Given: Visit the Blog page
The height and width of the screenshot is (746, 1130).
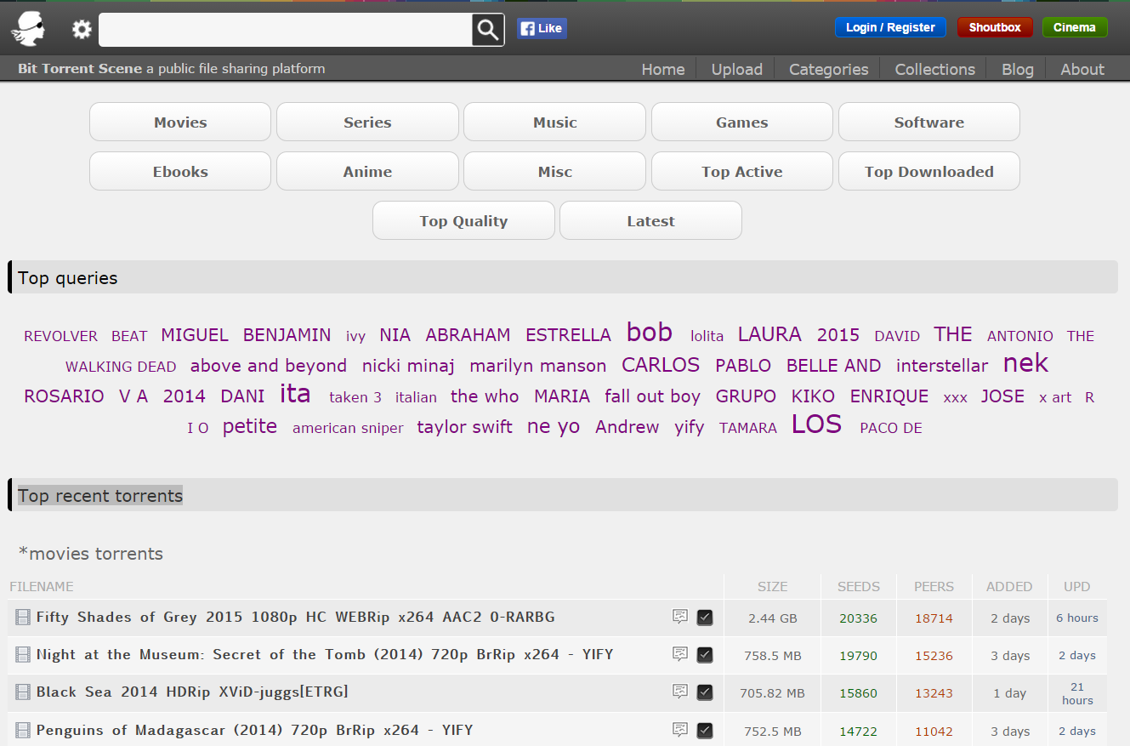Looking at the screenshot, I should [1018, 70].
